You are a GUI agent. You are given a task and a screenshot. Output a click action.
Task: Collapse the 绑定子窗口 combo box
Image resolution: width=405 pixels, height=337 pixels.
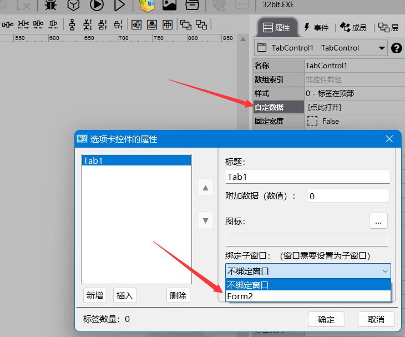click(385, 271)
